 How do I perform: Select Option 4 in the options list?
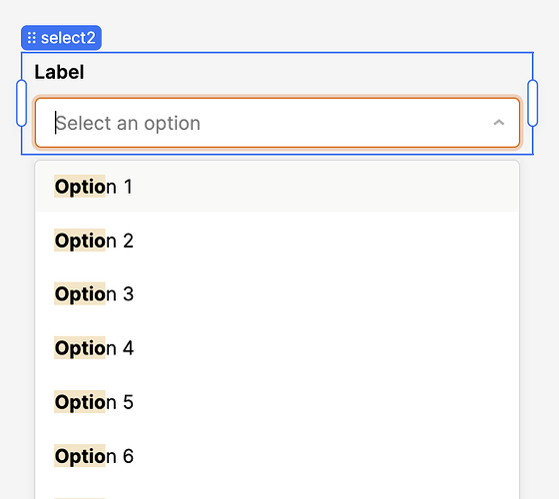(x=278, y=348)
